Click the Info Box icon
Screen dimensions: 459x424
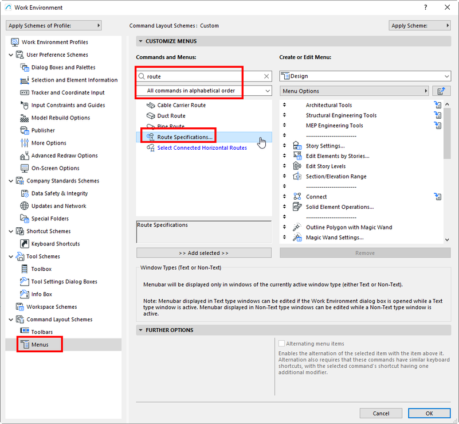tap(24, 294)
